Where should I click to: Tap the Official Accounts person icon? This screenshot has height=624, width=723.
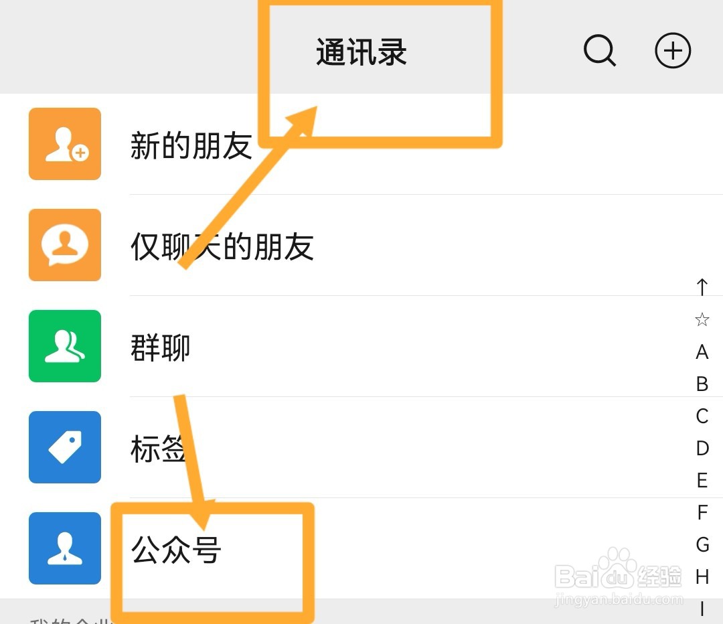pyautogui.click(x=65, y=548)
